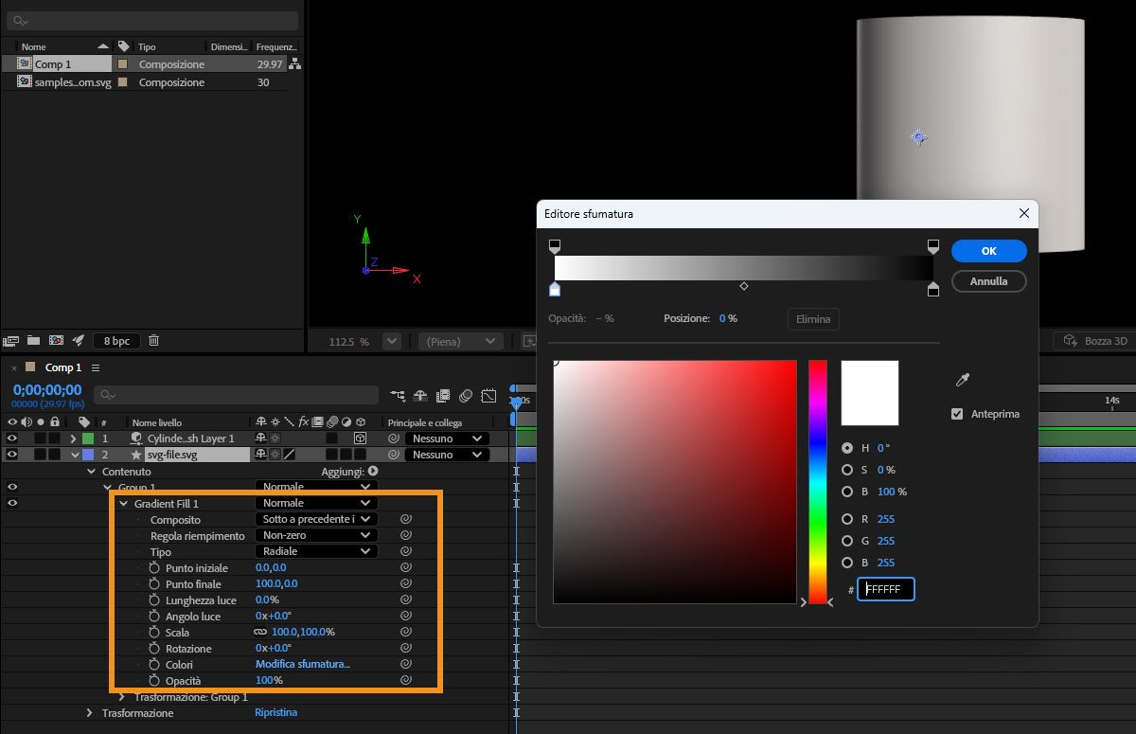Select the S saturation radio button

(847, 470)
